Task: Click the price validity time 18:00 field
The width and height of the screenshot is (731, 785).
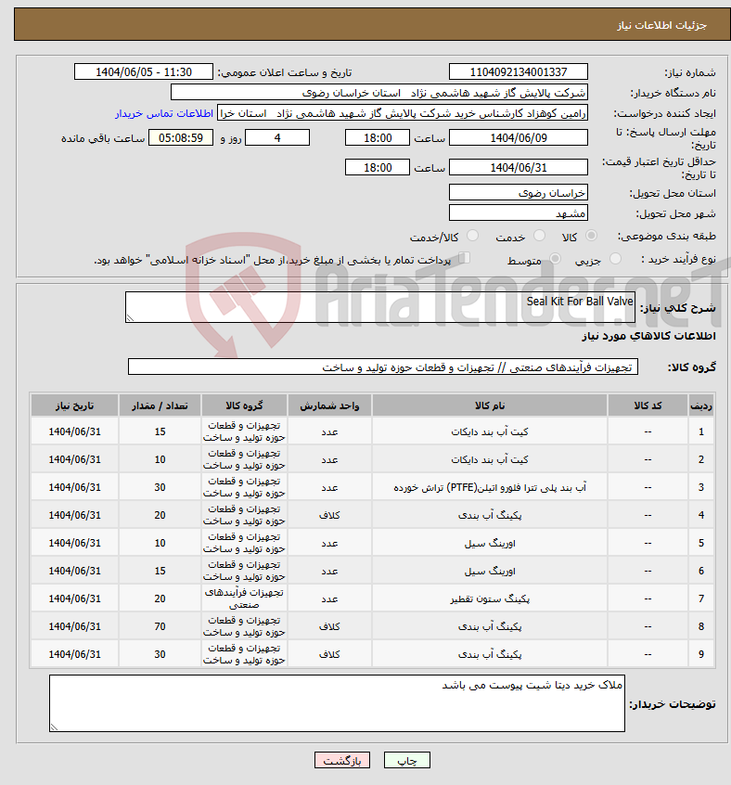Action: click(x=378, y=167)
